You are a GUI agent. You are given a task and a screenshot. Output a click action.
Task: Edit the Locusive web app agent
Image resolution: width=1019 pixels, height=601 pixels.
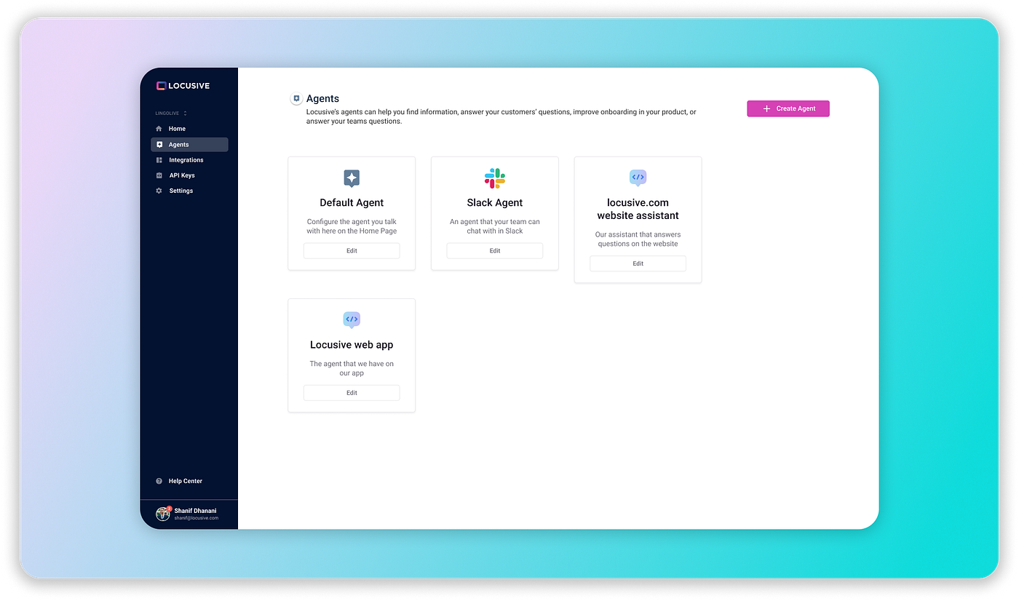352,393
